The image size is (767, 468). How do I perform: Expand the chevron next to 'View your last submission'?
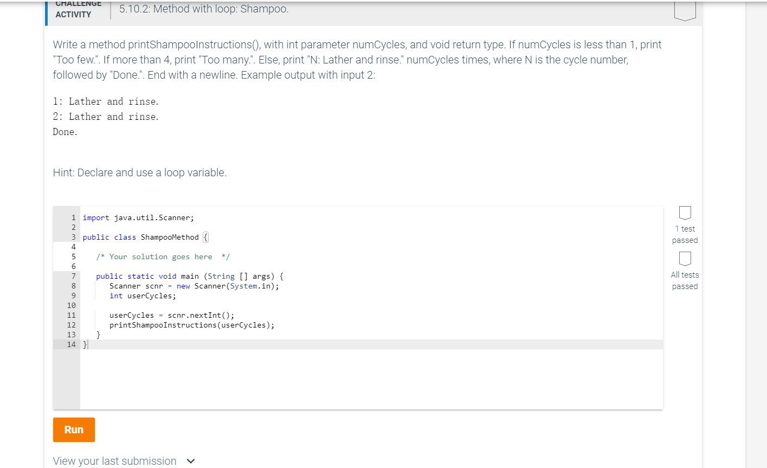pos(190,461)
